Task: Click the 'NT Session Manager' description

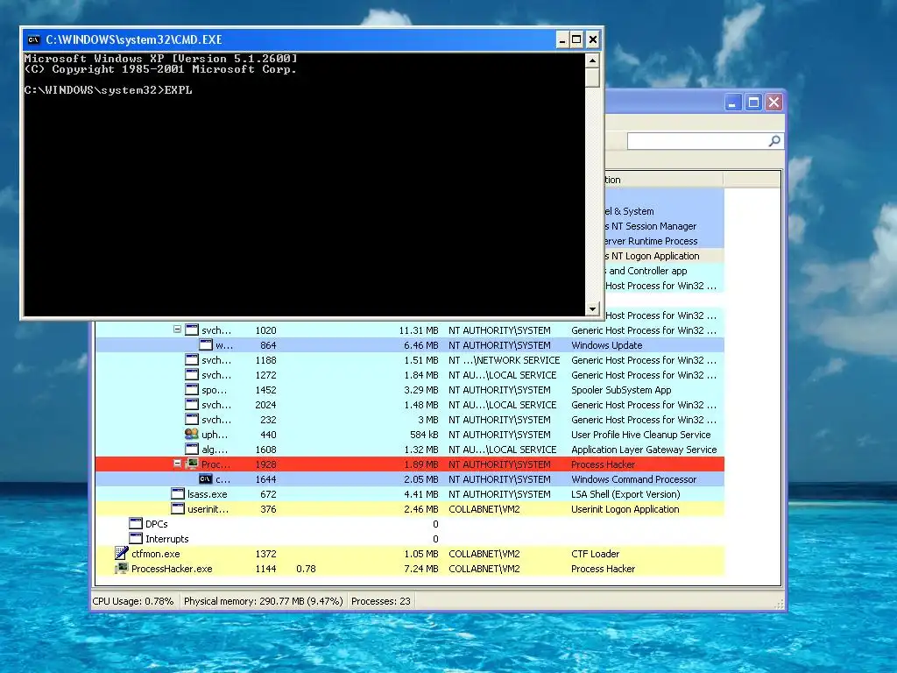Action: coord(651,226)
